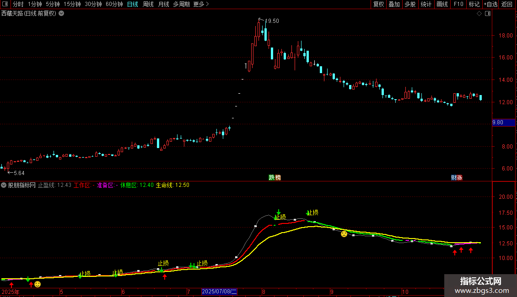Switch to 分时 time-sharing chart
Screen dimensions: 517x297
18,4
